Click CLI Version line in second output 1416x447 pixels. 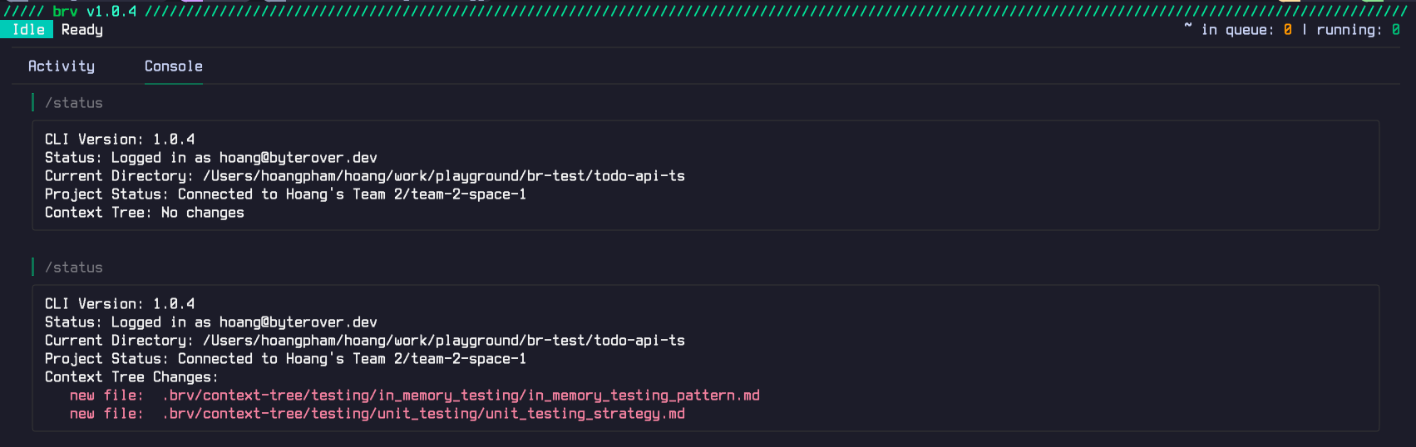click(120, 304)
